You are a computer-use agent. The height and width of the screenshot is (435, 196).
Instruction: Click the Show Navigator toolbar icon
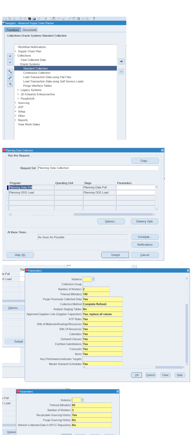tap(14, 18)
